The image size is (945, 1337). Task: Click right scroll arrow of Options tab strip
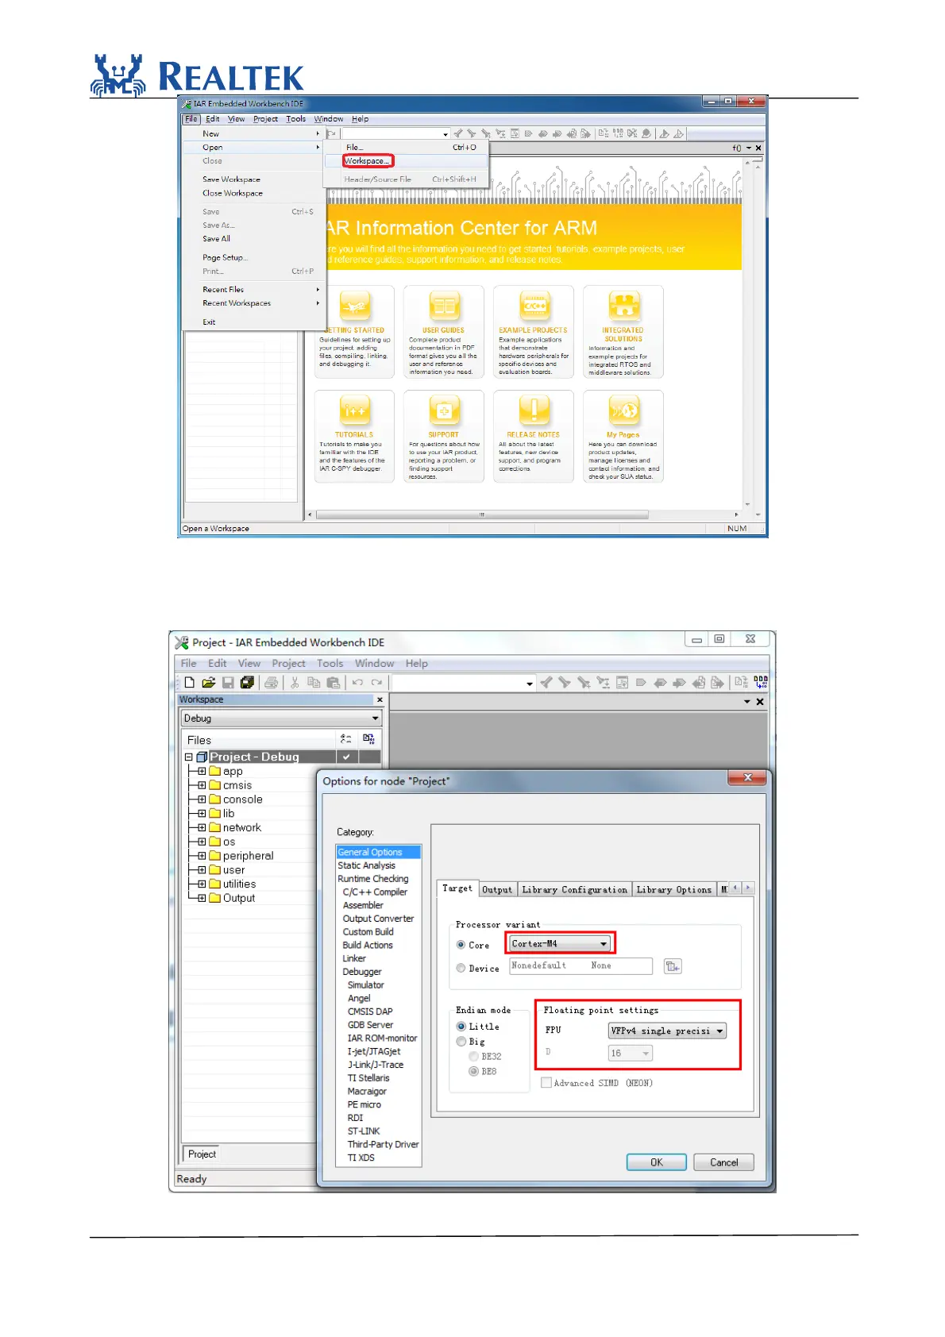(x=748, y=888)
